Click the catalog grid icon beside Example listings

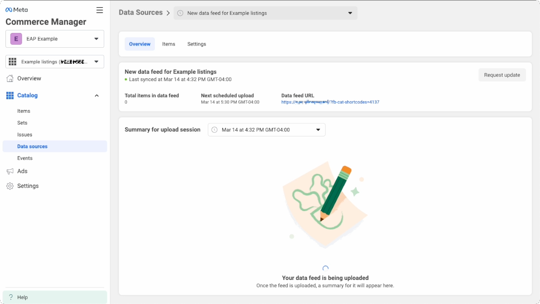tap(12, 62)
